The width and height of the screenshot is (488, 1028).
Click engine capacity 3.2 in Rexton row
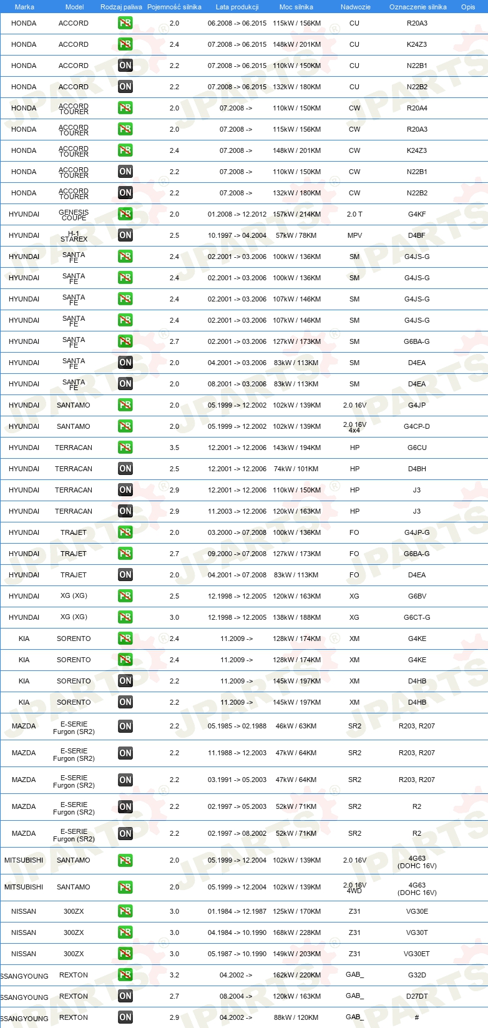pyautogui.click(x=174, y=975)
